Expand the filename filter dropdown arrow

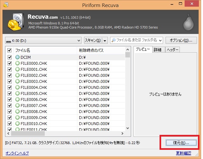(x=160, y=41)
